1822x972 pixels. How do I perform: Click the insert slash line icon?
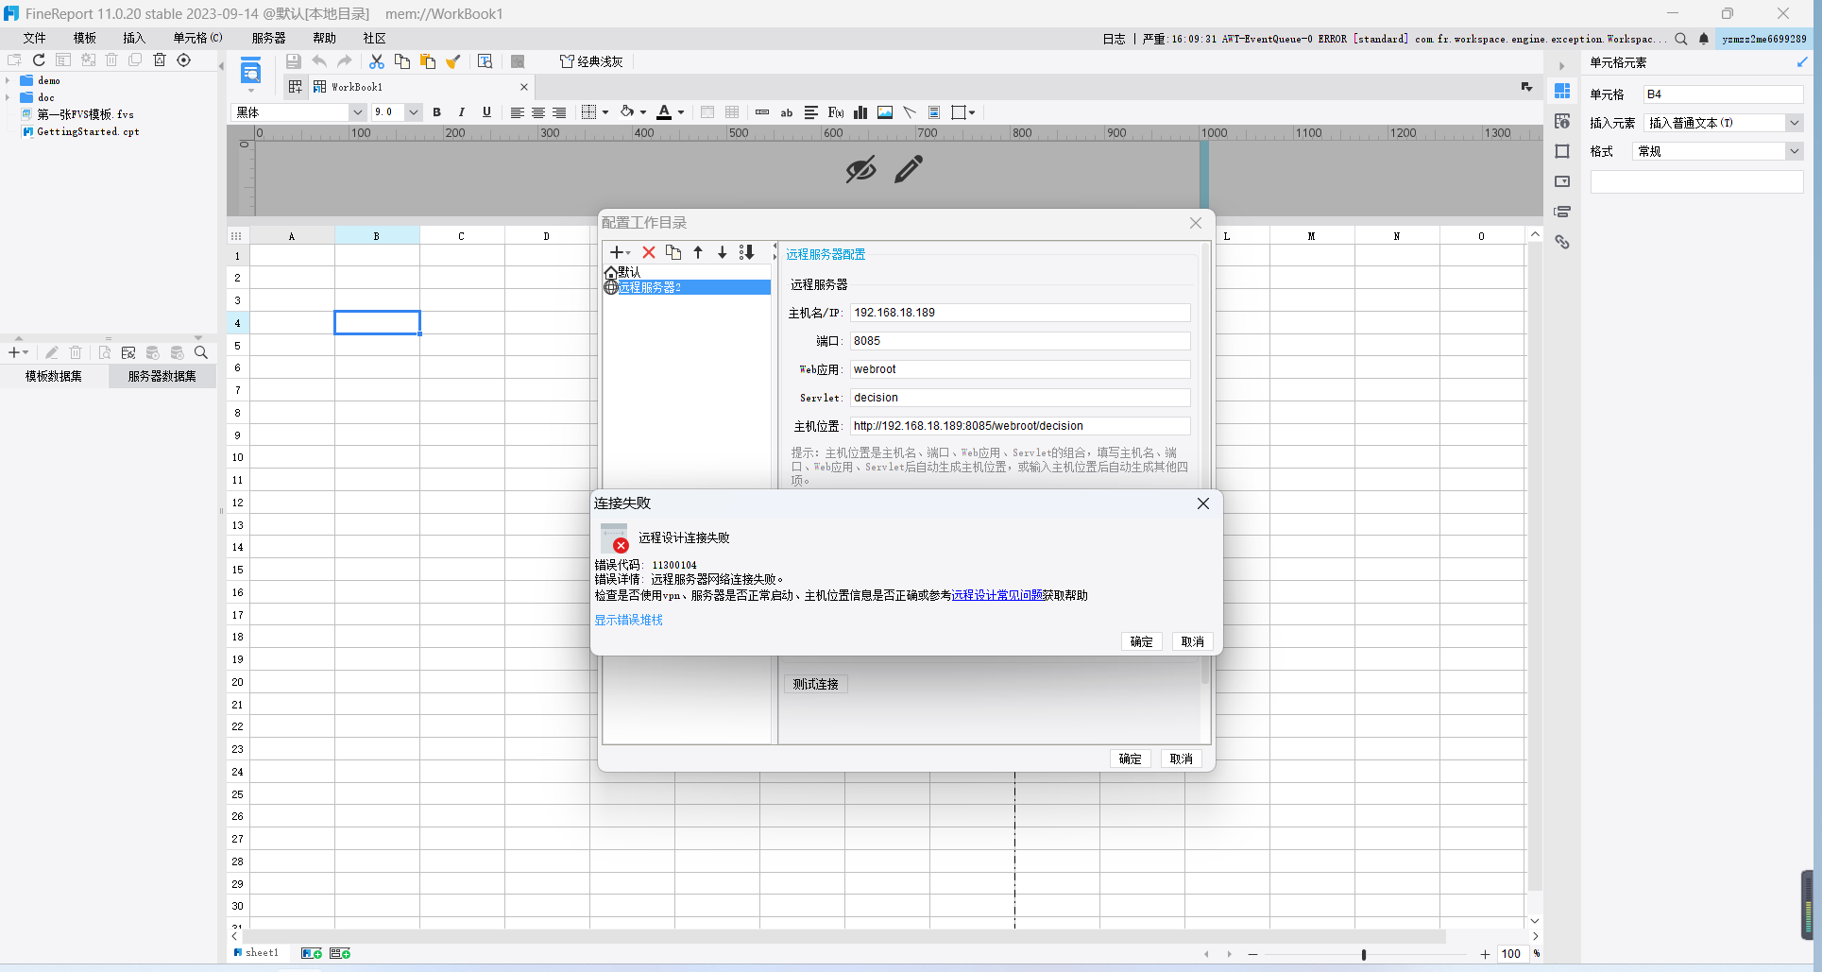point(910,112)
